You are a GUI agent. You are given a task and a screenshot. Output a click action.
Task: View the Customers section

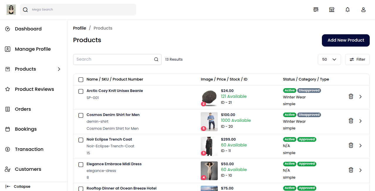point(28,169)
